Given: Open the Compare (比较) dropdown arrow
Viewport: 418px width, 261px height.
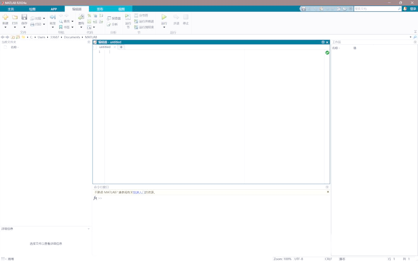Looking at the screenshot, I should pyautogui.click(x=44, y=17).
